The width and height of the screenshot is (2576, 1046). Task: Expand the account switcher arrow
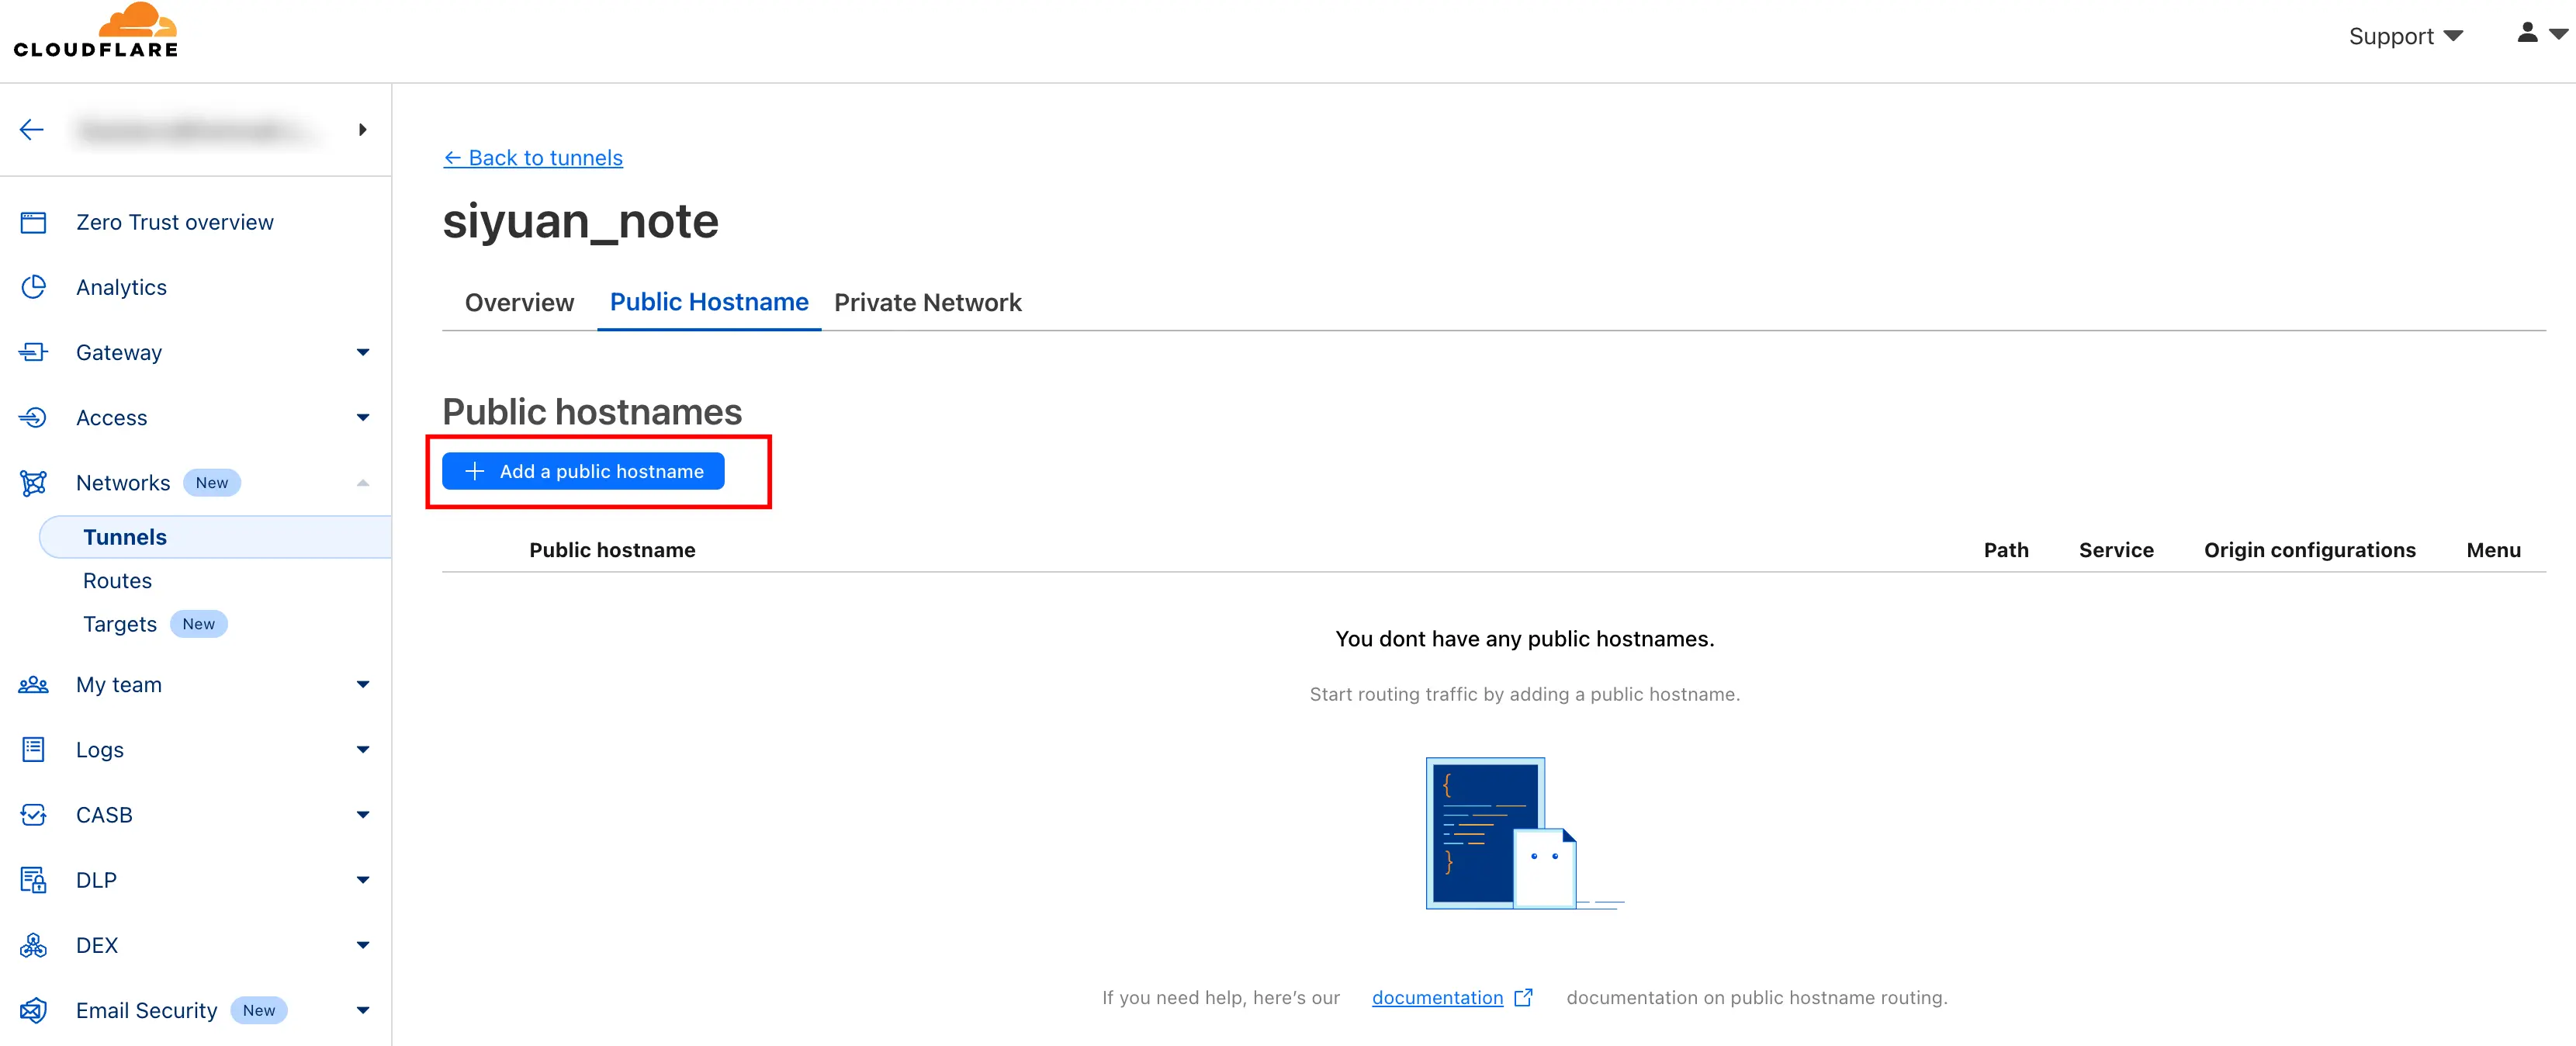tap(363, 129)
